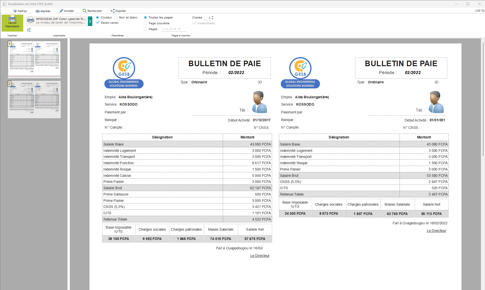Uncheck the Recto-verso option

tap(98, 22)
